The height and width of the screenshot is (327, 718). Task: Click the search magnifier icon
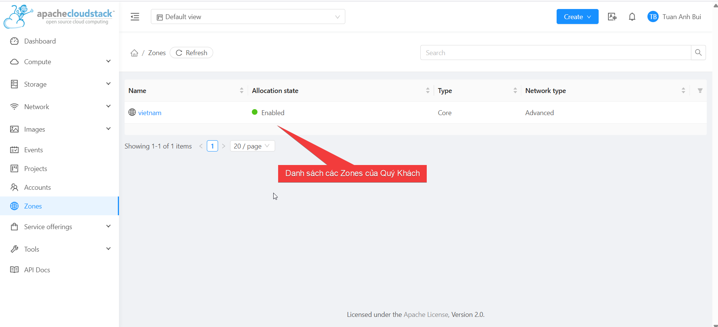coord(698,52)
